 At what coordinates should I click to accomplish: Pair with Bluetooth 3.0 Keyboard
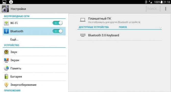click(119, 35)
